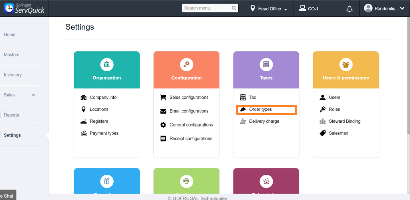
Task: Click the Configuration gears icon
Action: tap(187, 64)
